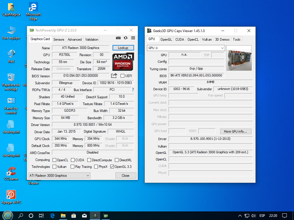Toggle the OpenCL checkbox in GPU-Z
The image size is (294, 220).
coord(54,160)
